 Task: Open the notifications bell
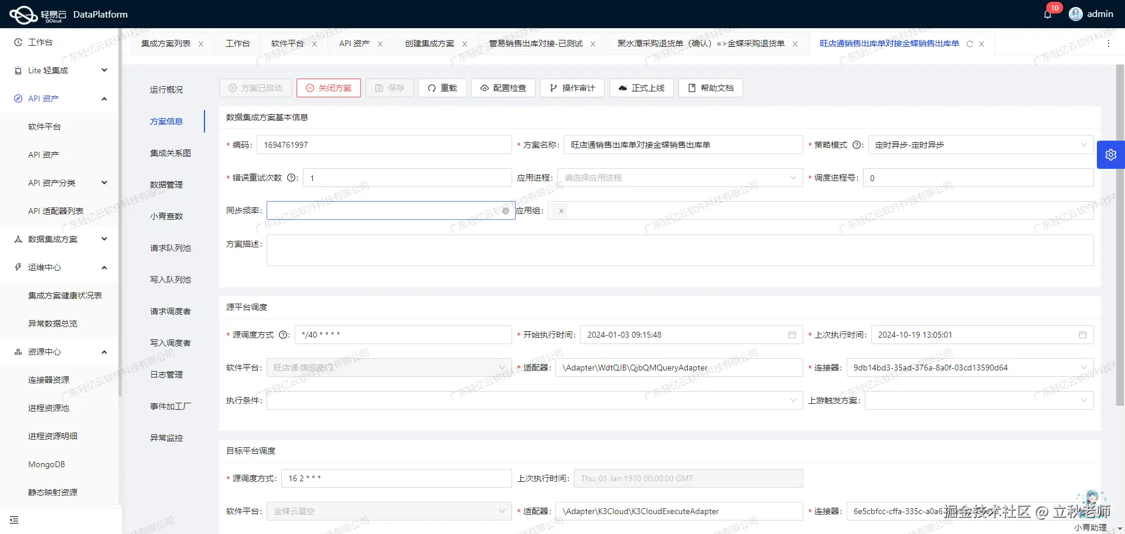click(x=1048, y=13)
